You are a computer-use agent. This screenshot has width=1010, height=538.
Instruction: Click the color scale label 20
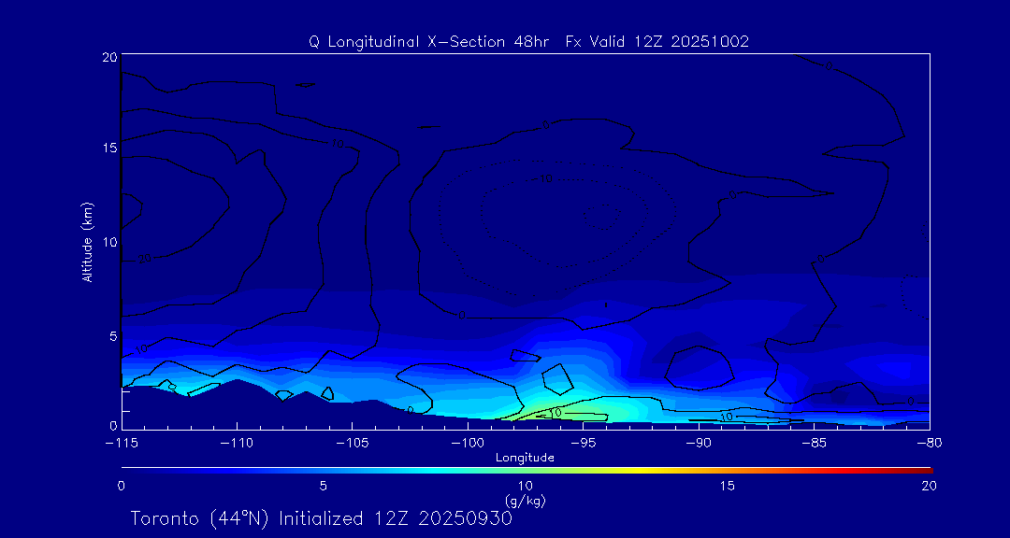tap(929, 486)
